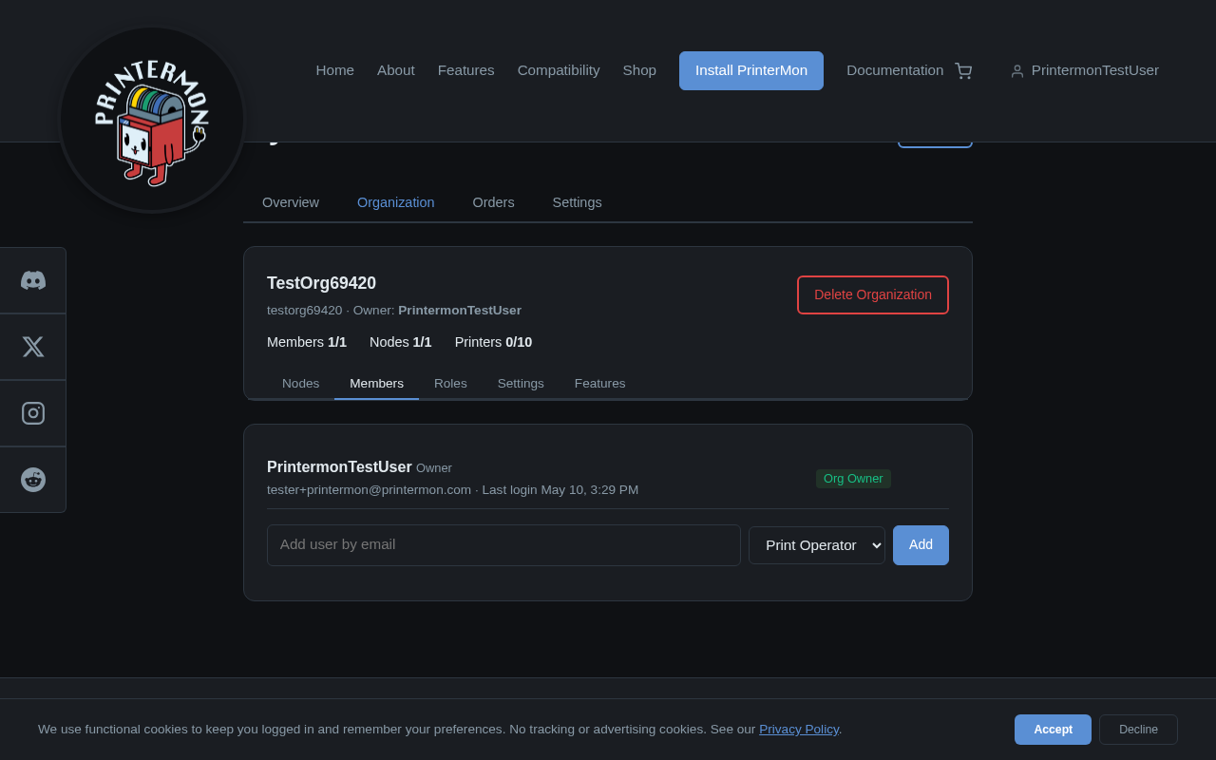1216x760 pixels.
Task: Open the Roles sub-tab
Action: point(450,384)
